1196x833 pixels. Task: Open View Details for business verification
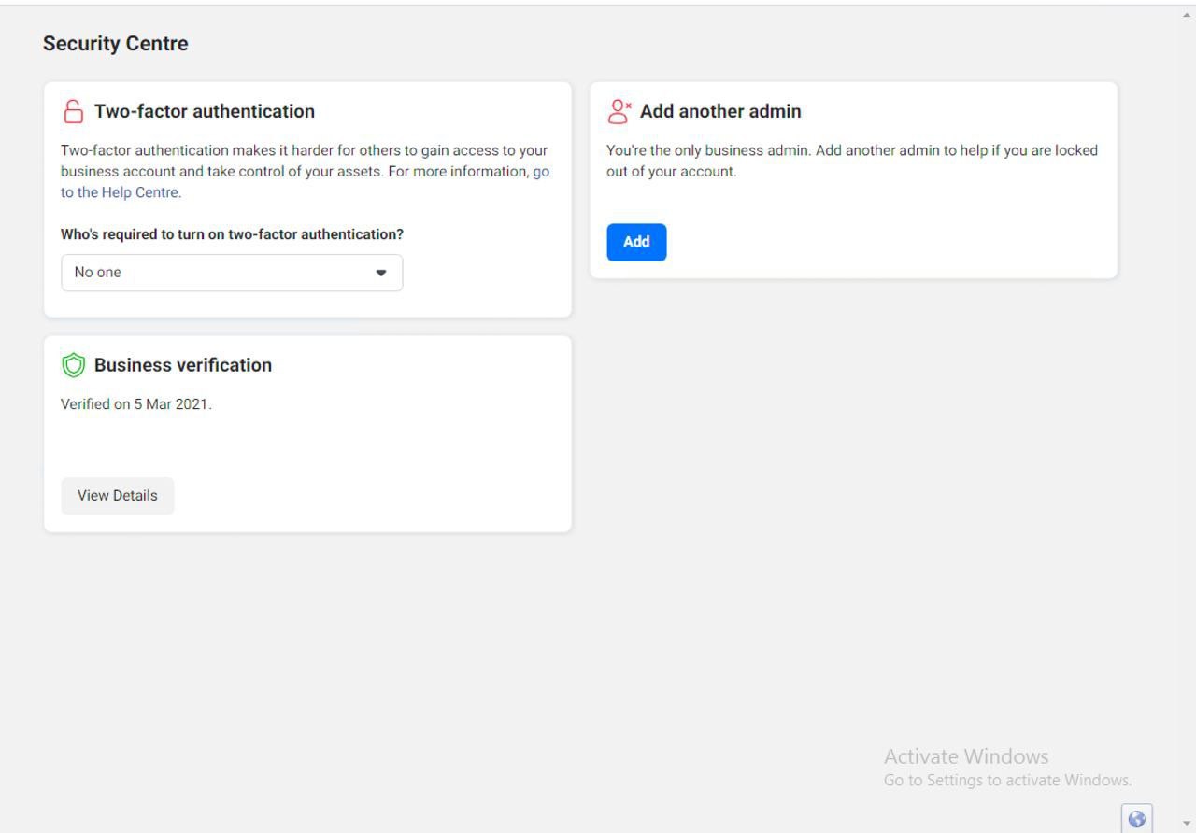pos(118,496)
